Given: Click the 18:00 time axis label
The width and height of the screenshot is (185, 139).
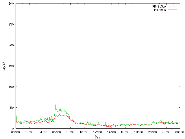Looking at the screenshot, I should (x=139, y=132).
